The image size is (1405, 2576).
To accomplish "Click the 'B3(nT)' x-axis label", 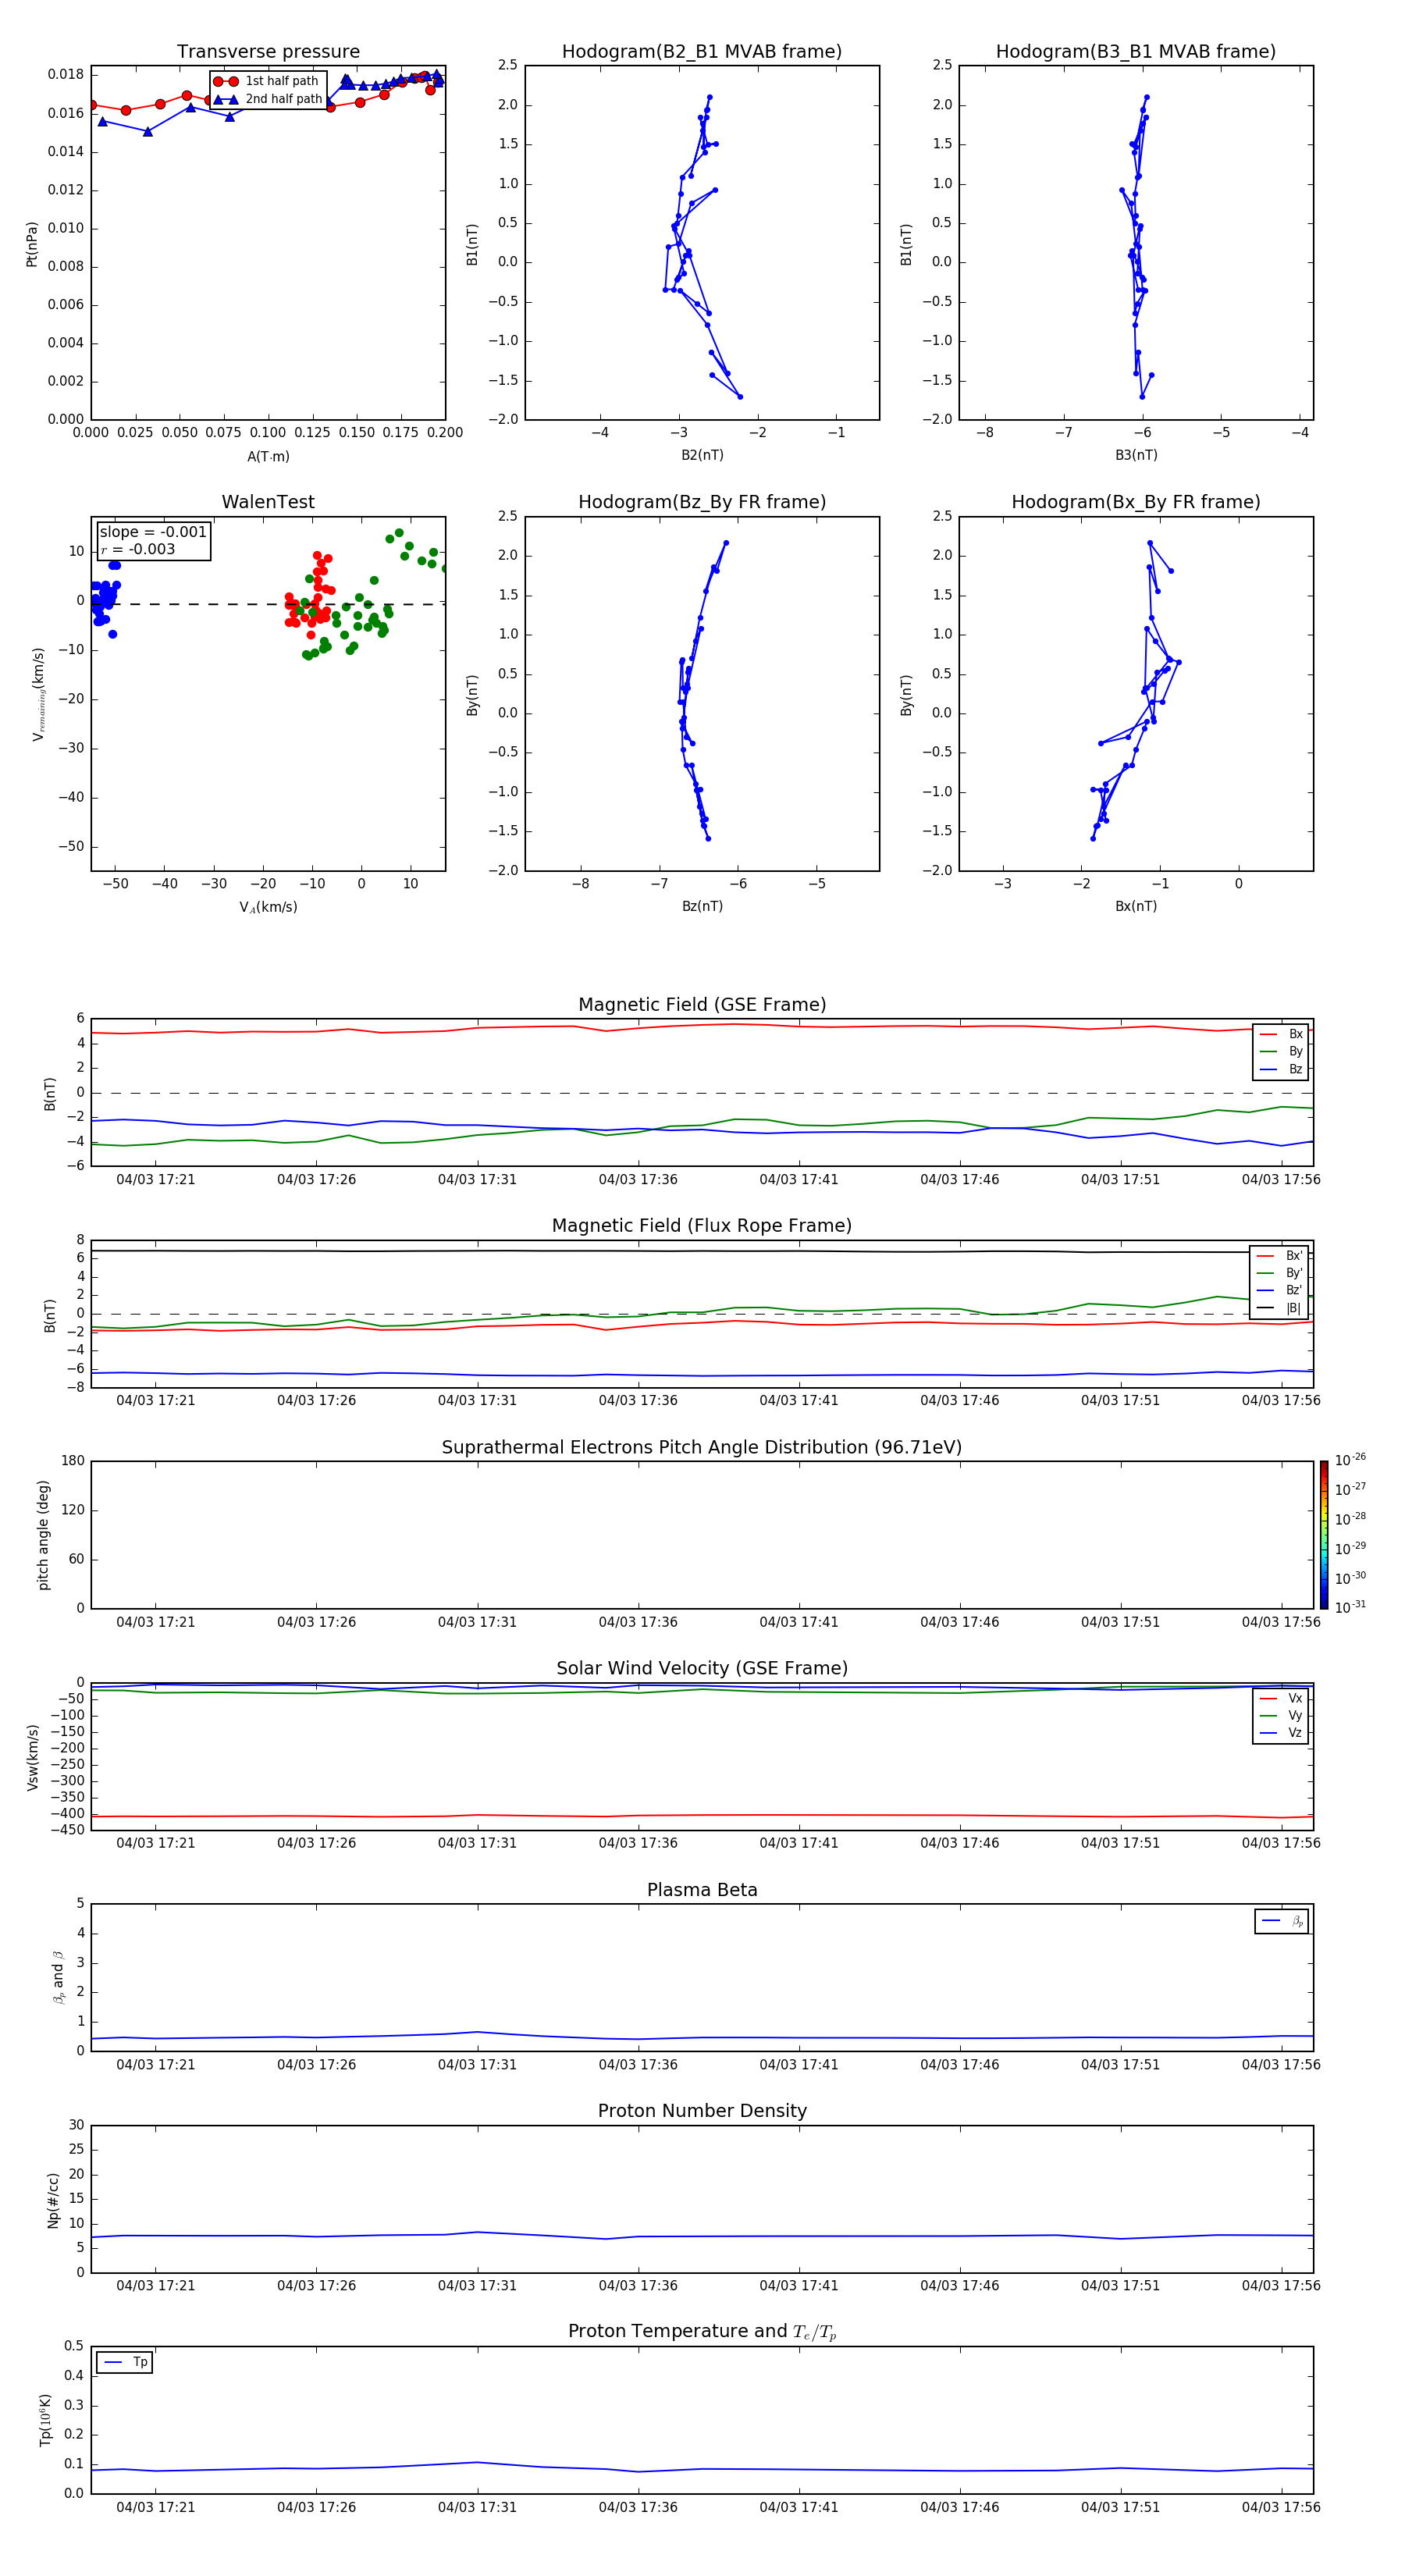I will 1136,455.
